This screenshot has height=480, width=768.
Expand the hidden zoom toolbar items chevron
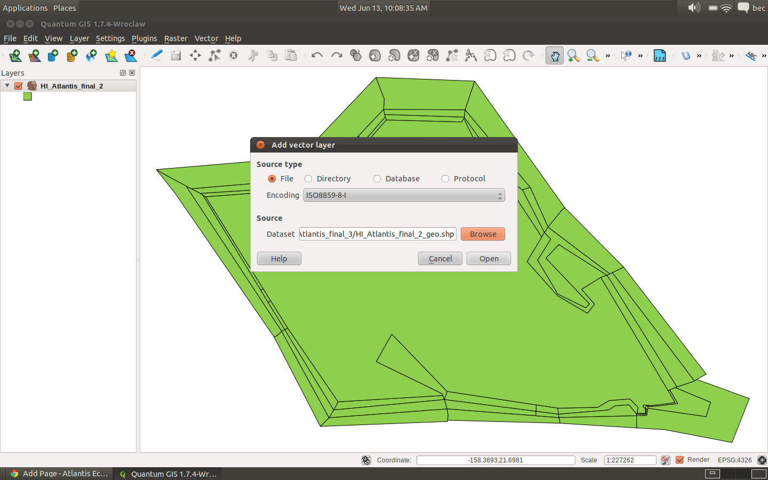[x=607, y=55]
